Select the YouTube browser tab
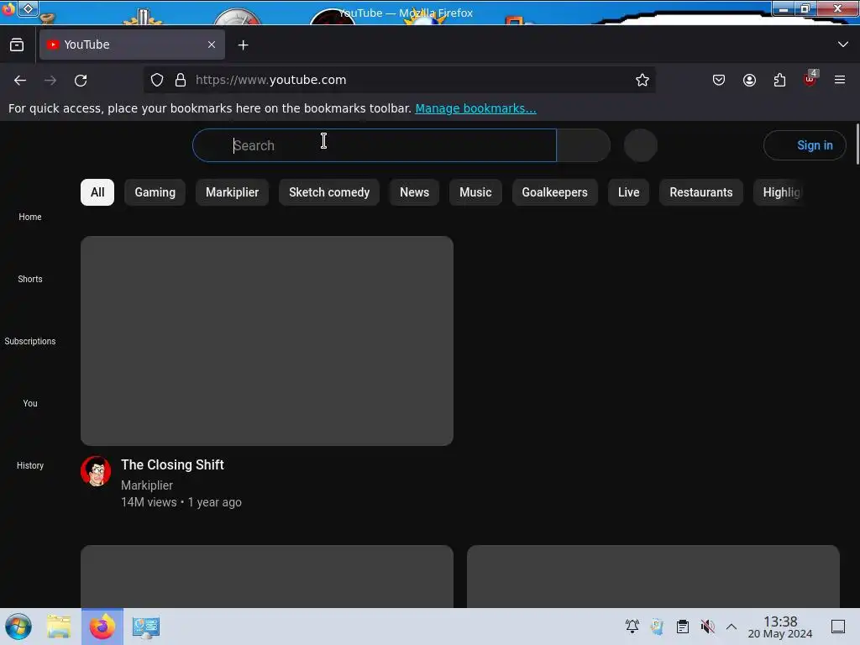 132,45
